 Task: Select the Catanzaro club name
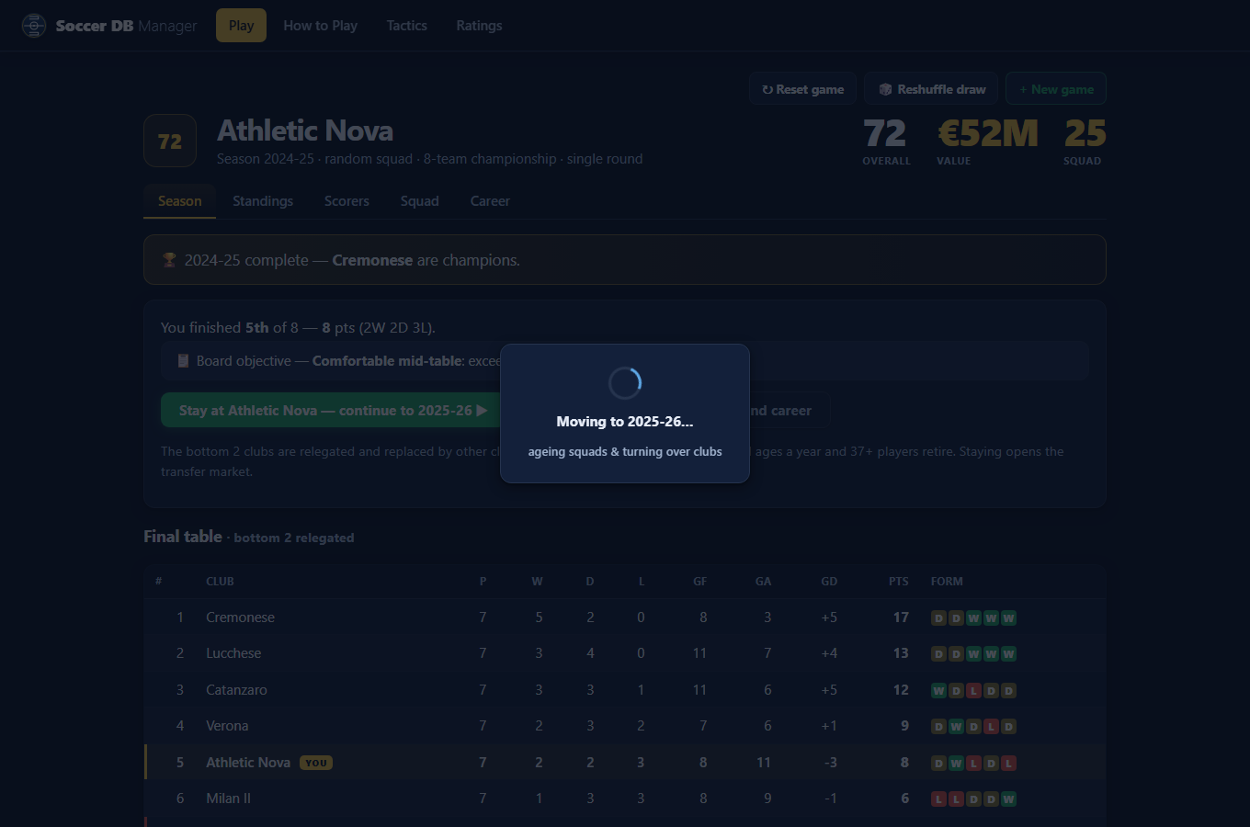click(x=236, y=690)
